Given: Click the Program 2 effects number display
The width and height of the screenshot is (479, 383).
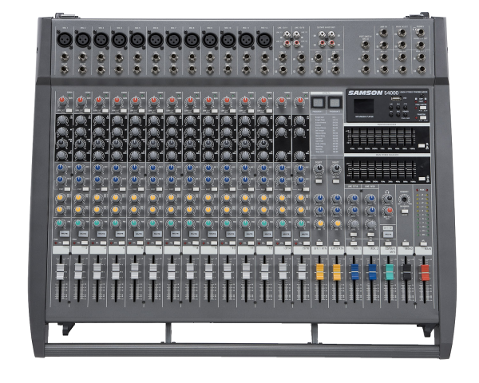Looking at the screenshot, I should click(x=335, y=103).
